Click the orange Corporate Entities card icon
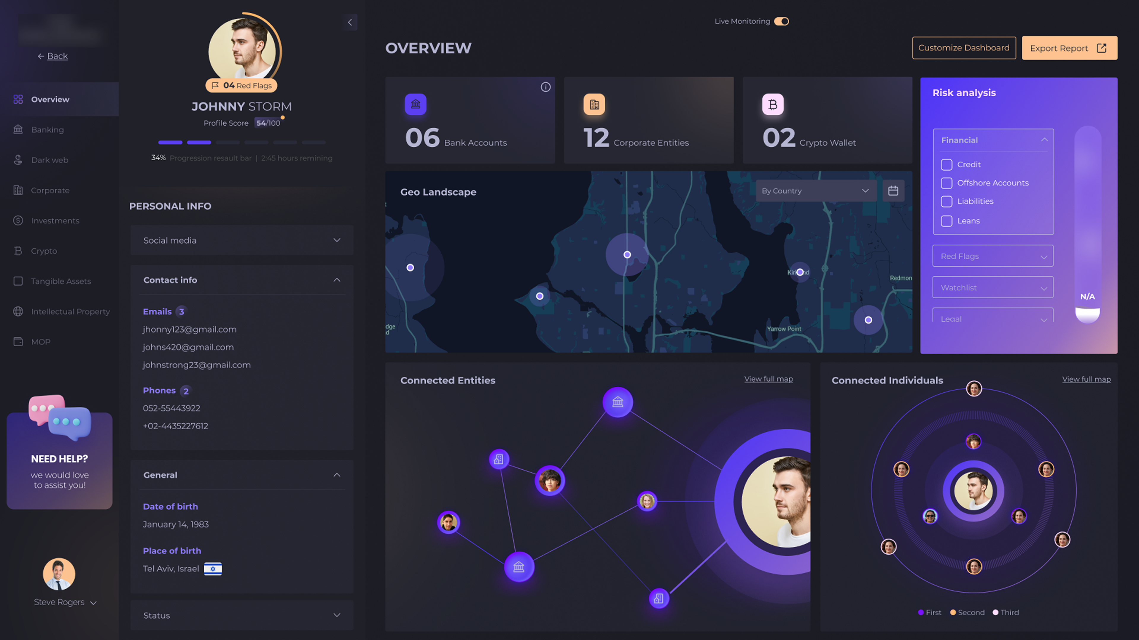This screenshot has height=640, width=1139. point(594,104)
